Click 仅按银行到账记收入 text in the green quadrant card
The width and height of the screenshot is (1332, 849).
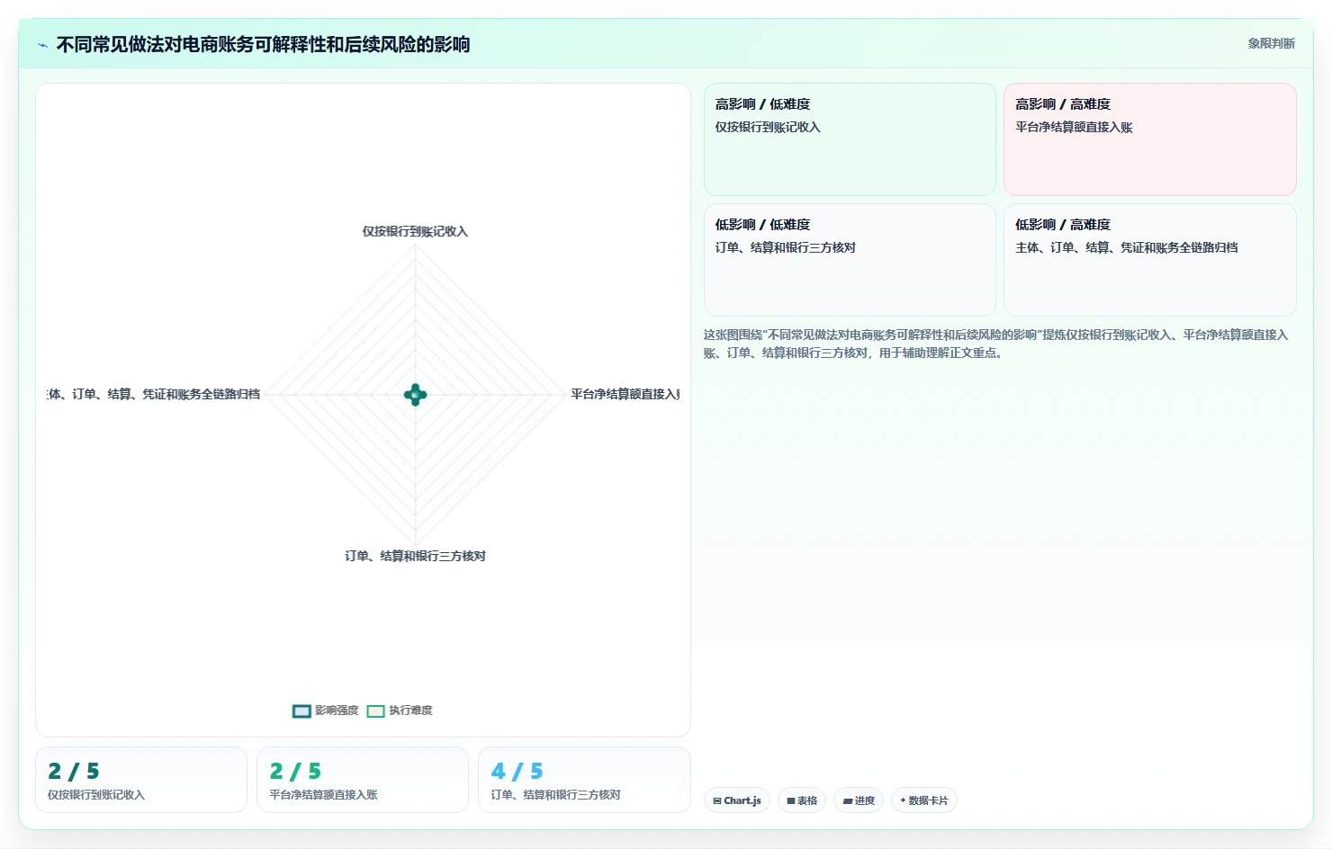click(768, 128)
